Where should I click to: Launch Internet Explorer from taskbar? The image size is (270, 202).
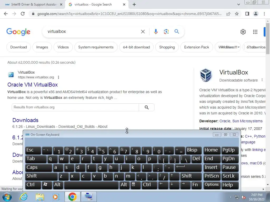coord(23,197)
